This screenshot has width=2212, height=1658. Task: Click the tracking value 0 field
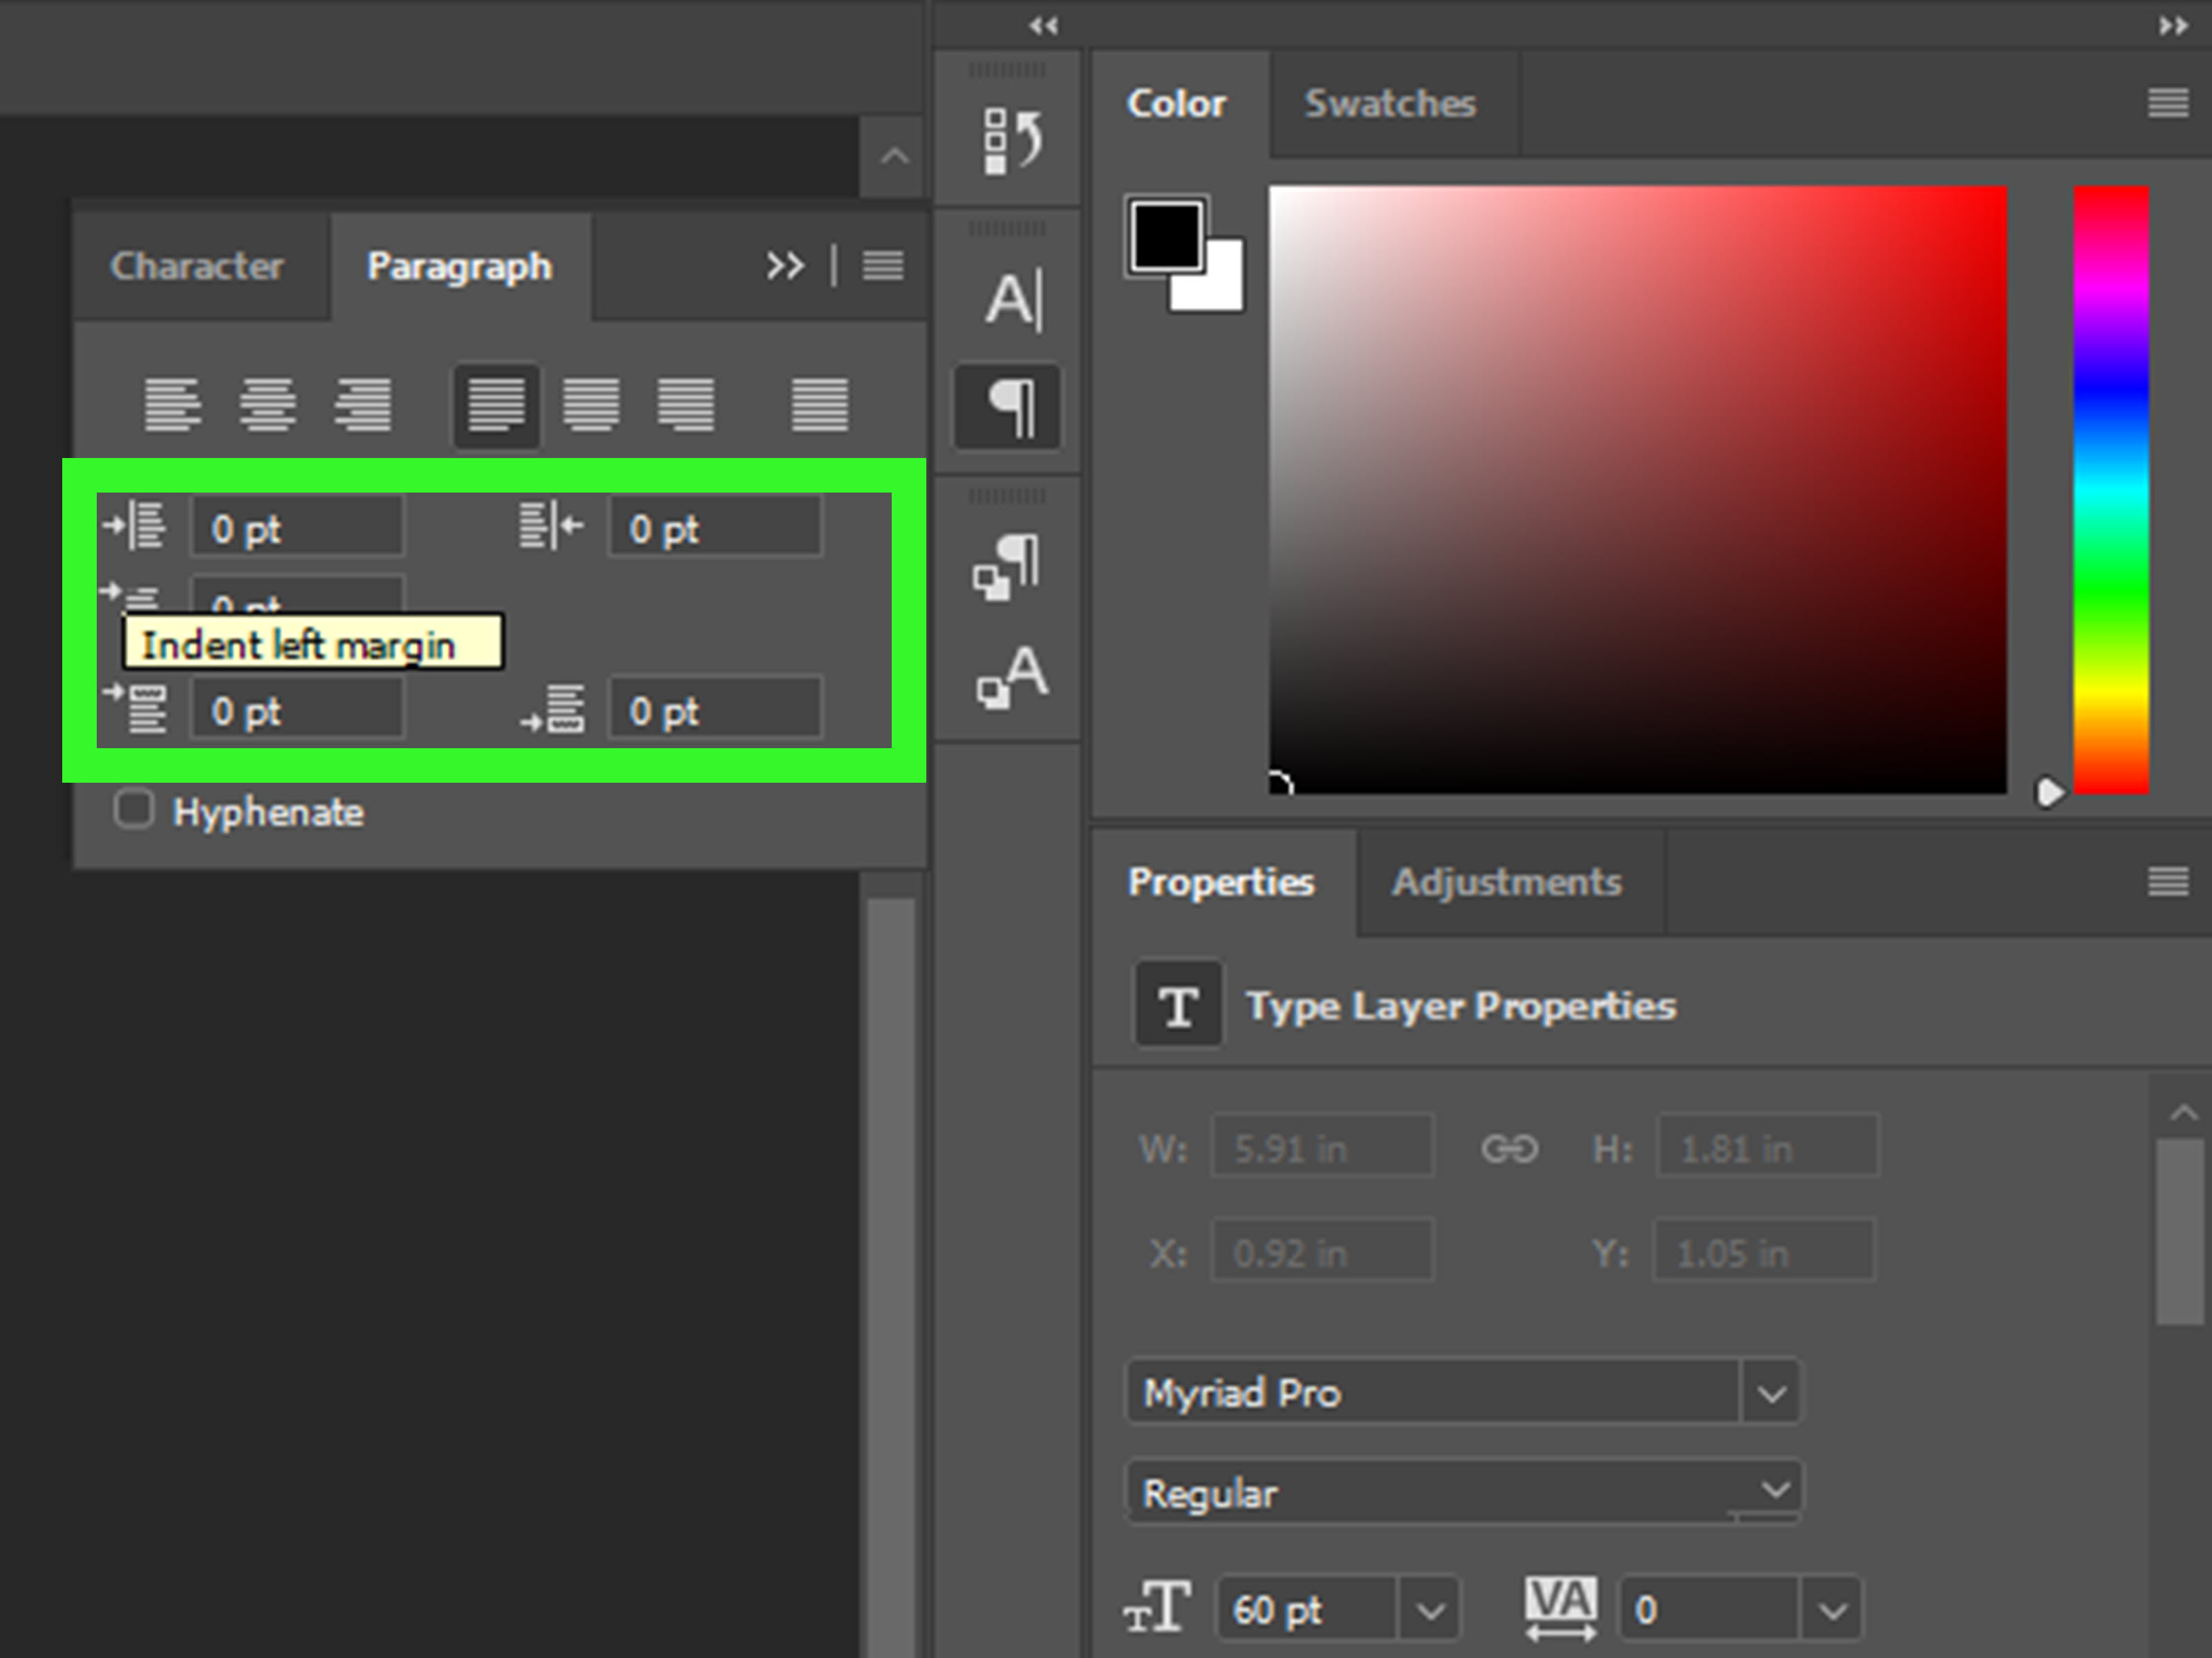tap(1710, 1610)
